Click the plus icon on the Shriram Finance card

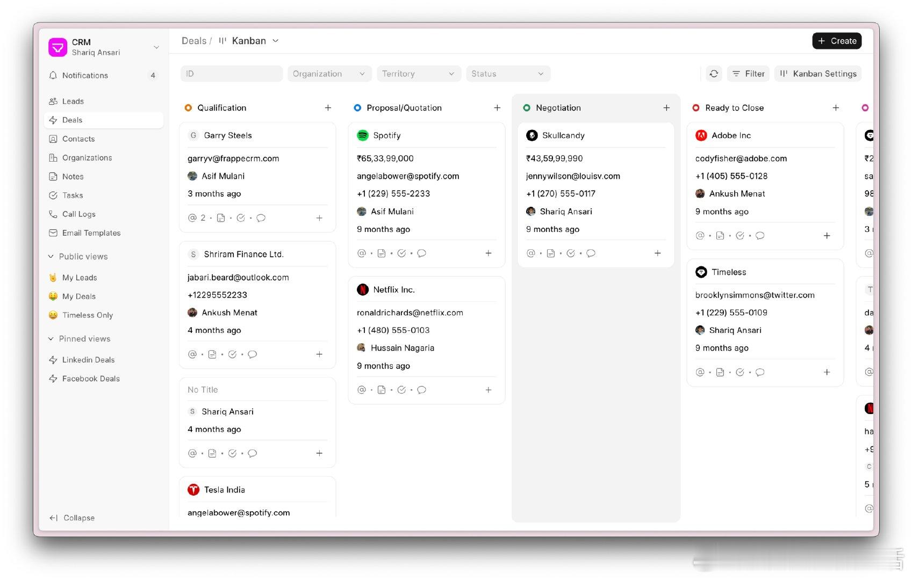pos(319,354)
